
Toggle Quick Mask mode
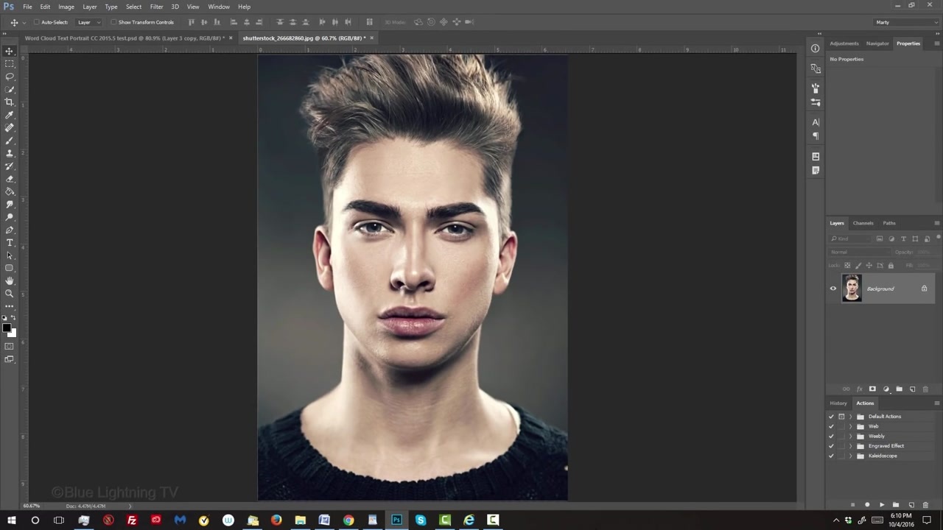point(10,346)
